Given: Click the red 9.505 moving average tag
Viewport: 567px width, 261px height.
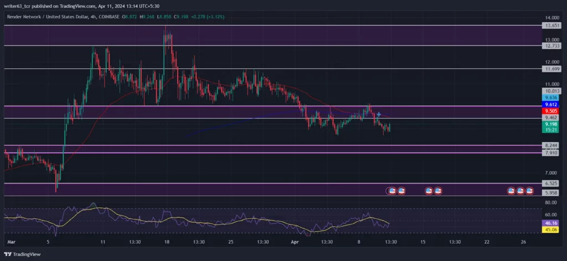Looking at the screenshot, I should pos(551,111).
